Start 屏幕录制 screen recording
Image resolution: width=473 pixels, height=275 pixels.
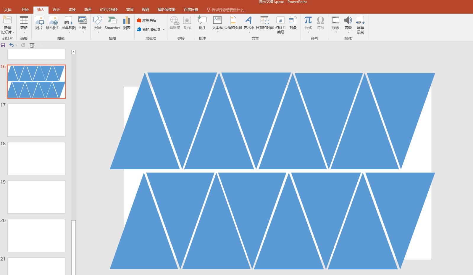361,25
